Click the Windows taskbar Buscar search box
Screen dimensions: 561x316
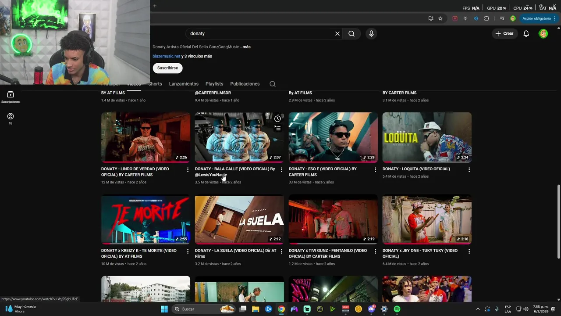[x=204, y=309]
